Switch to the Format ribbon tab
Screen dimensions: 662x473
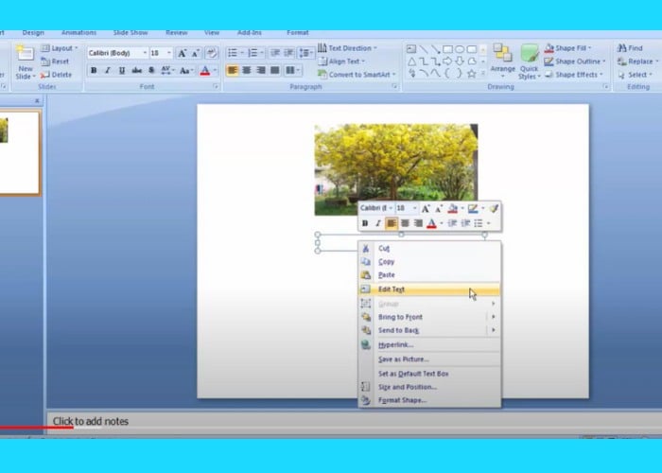[x=298, y=33]
